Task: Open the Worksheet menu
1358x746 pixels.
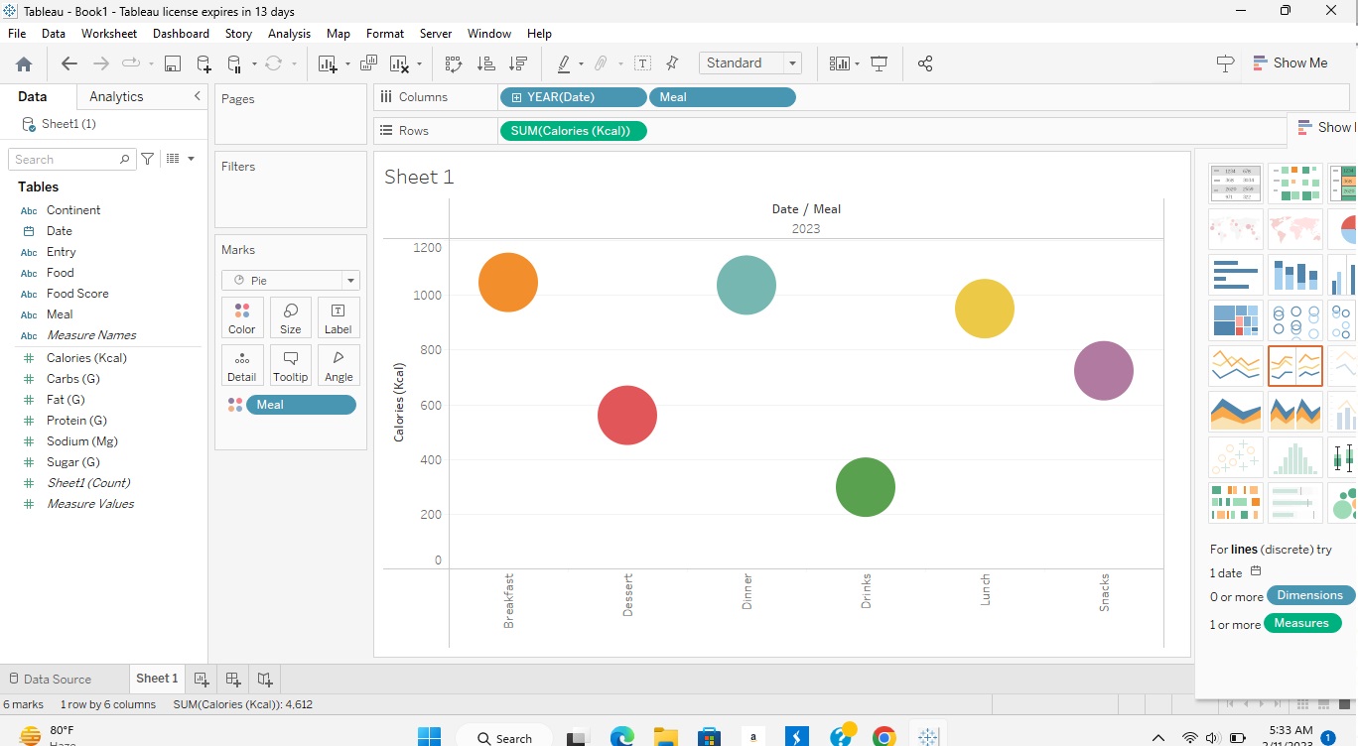Action: coord(109,33)
